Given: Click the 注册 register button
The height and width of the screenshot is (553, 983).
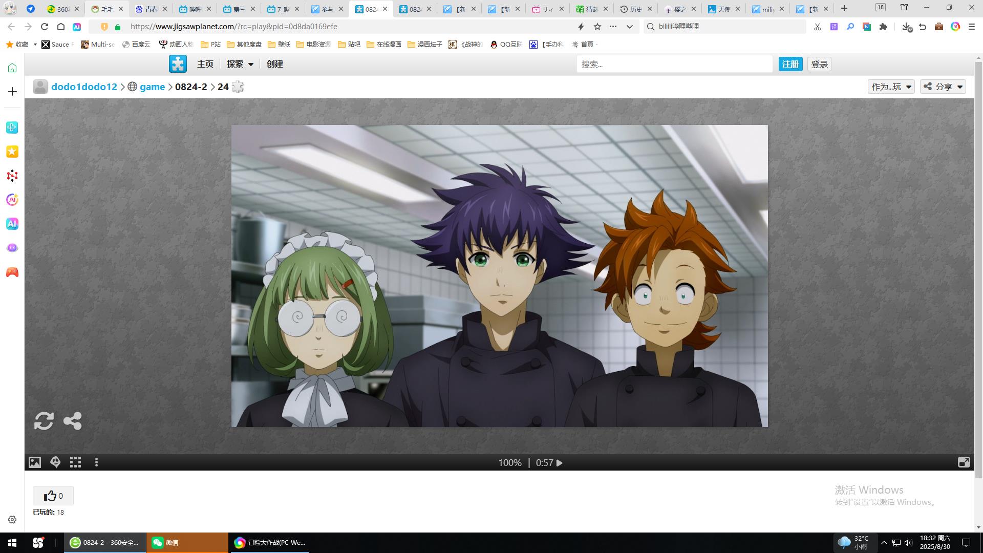Looking at the screenshot, I should pyautogui.click(x=790, y=64).
